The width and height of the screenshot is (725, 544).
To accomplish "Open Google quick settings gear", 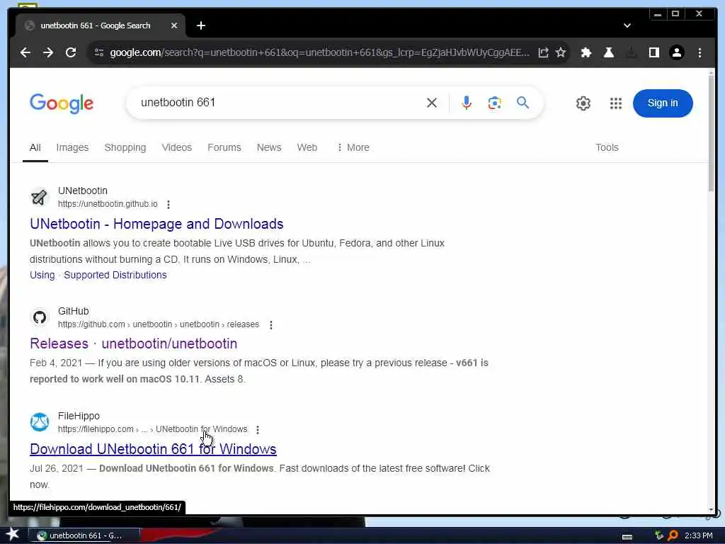I will (583, 103).
